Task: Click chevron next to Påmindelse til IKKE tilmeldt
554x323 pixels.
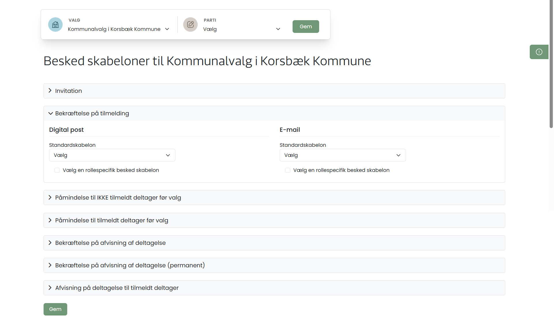Action: click(50, 198)
